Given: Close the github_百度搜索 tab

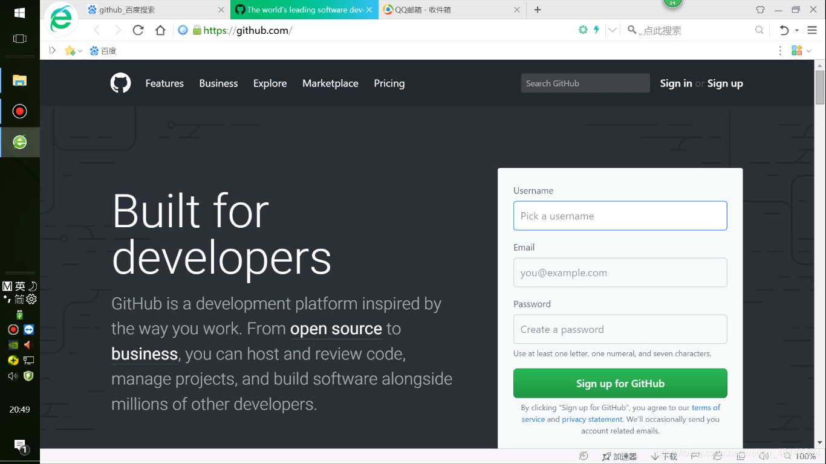Looking at the screenshot, I should click(x=221, y=10).
